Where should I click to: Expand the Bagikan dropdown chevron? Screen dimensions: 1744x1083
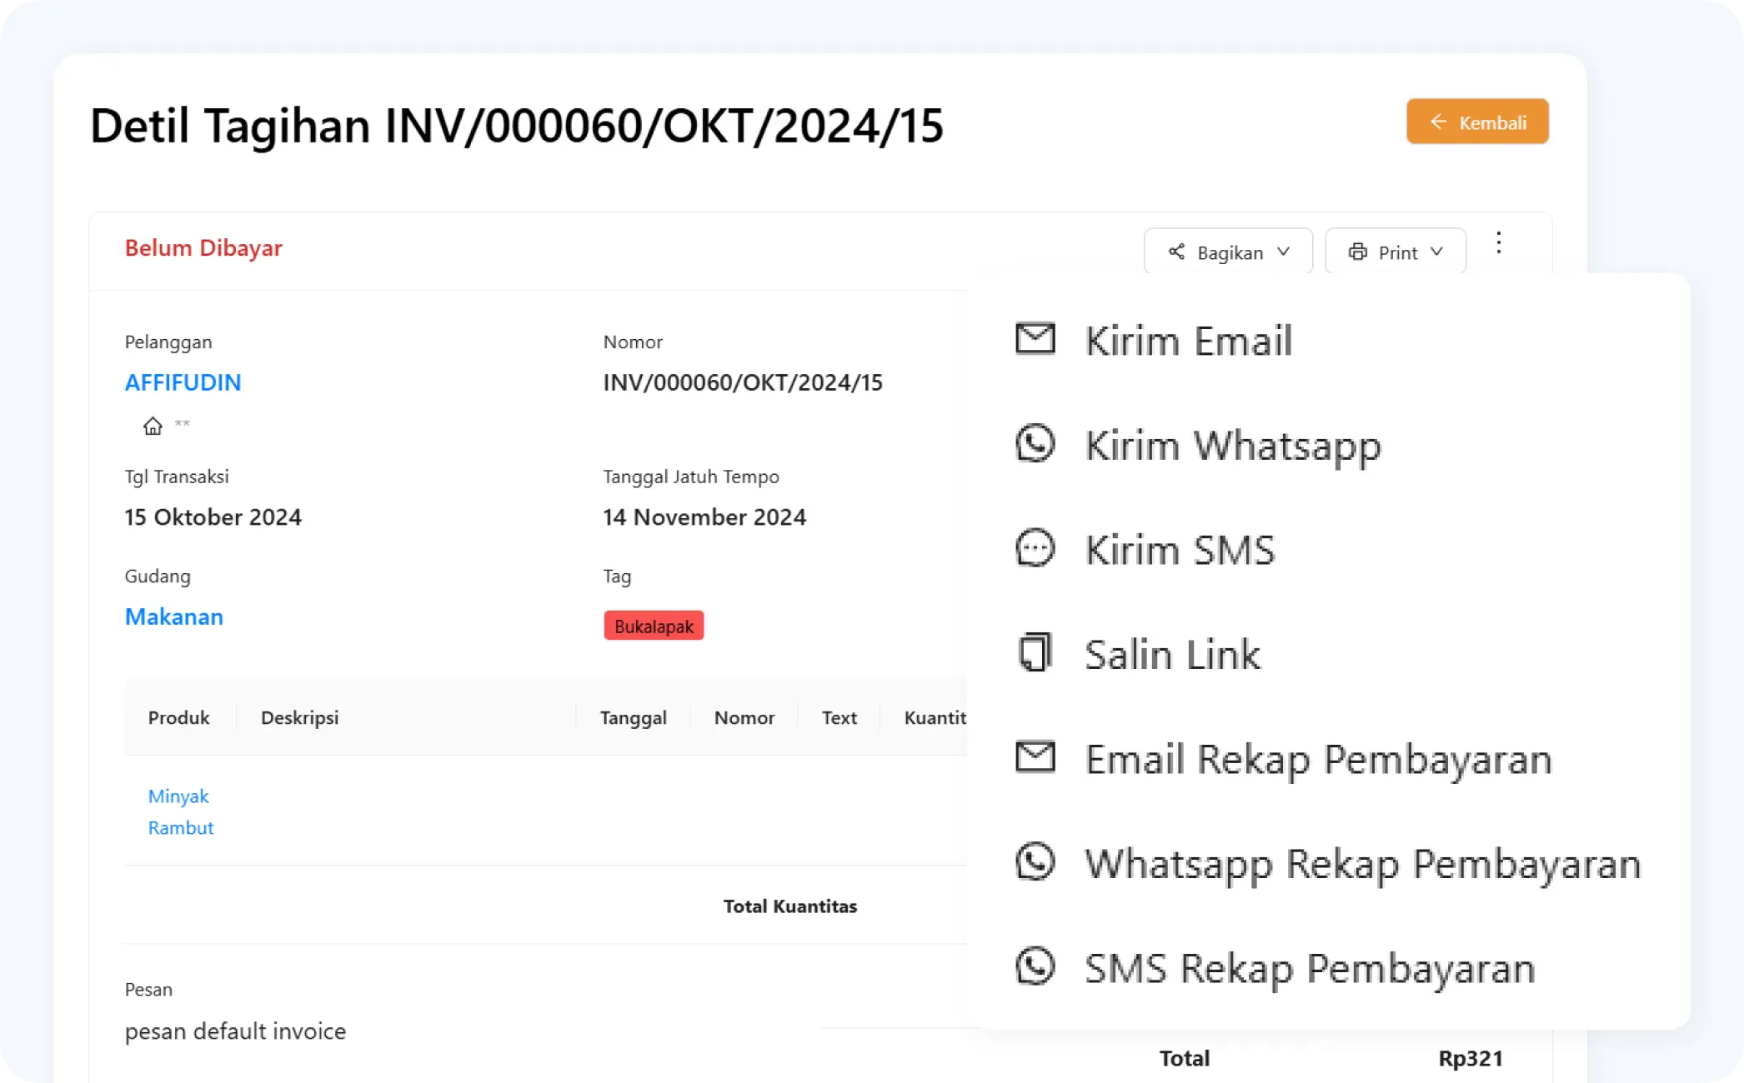point(1284,252)
